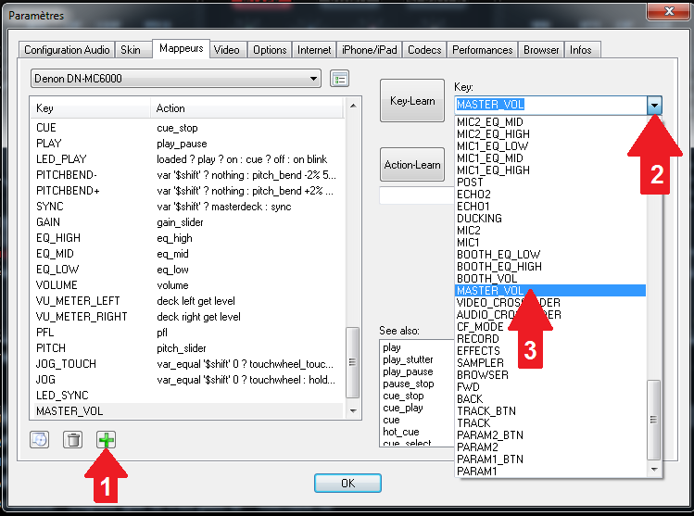This screenshot has width=694, height=516.
Task: Open the Key combo box arrow
Action: tap(655, 106)
